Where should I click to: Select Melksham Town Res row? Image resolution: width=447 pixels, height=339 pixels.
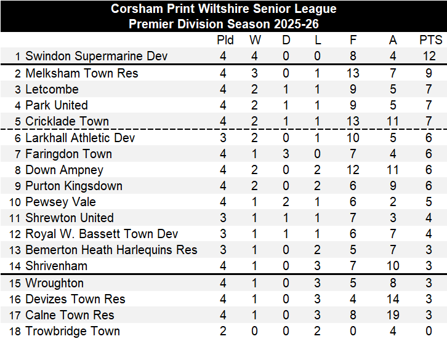pos(81,73)
